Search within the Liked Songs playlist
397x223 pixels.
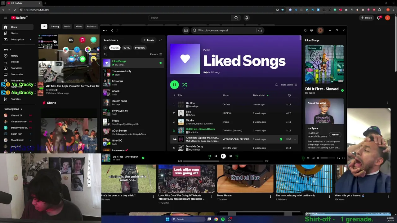(276, 85)
